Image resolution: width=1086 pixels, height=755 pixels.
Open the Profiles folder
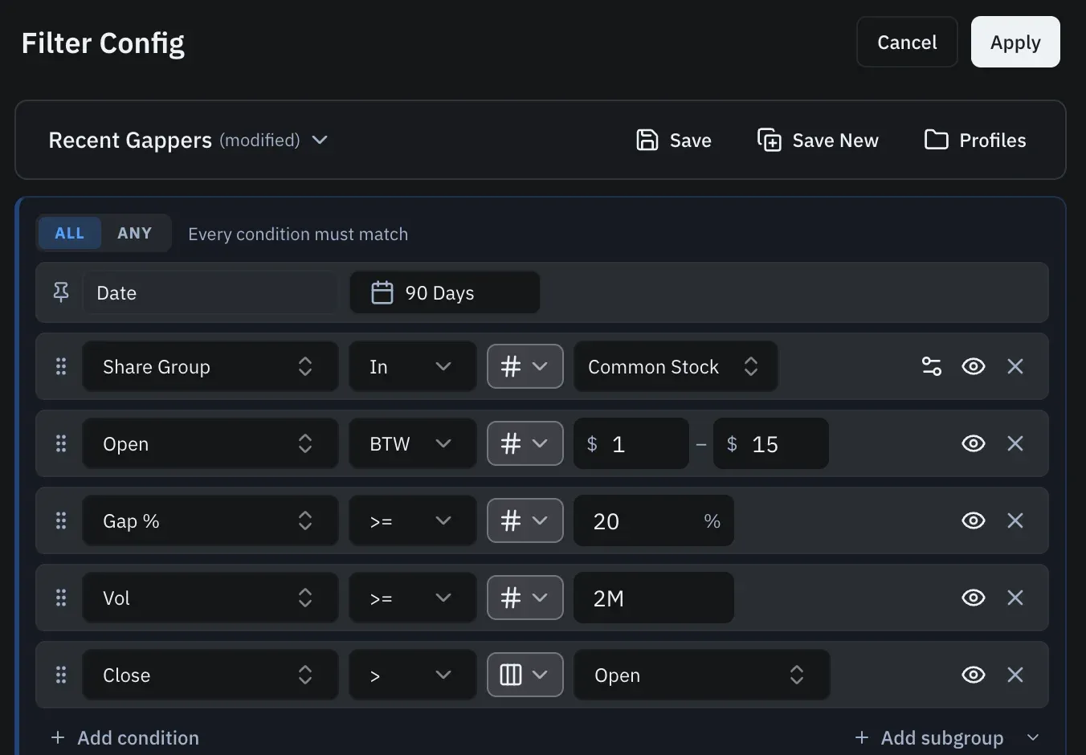click(974, 140)
